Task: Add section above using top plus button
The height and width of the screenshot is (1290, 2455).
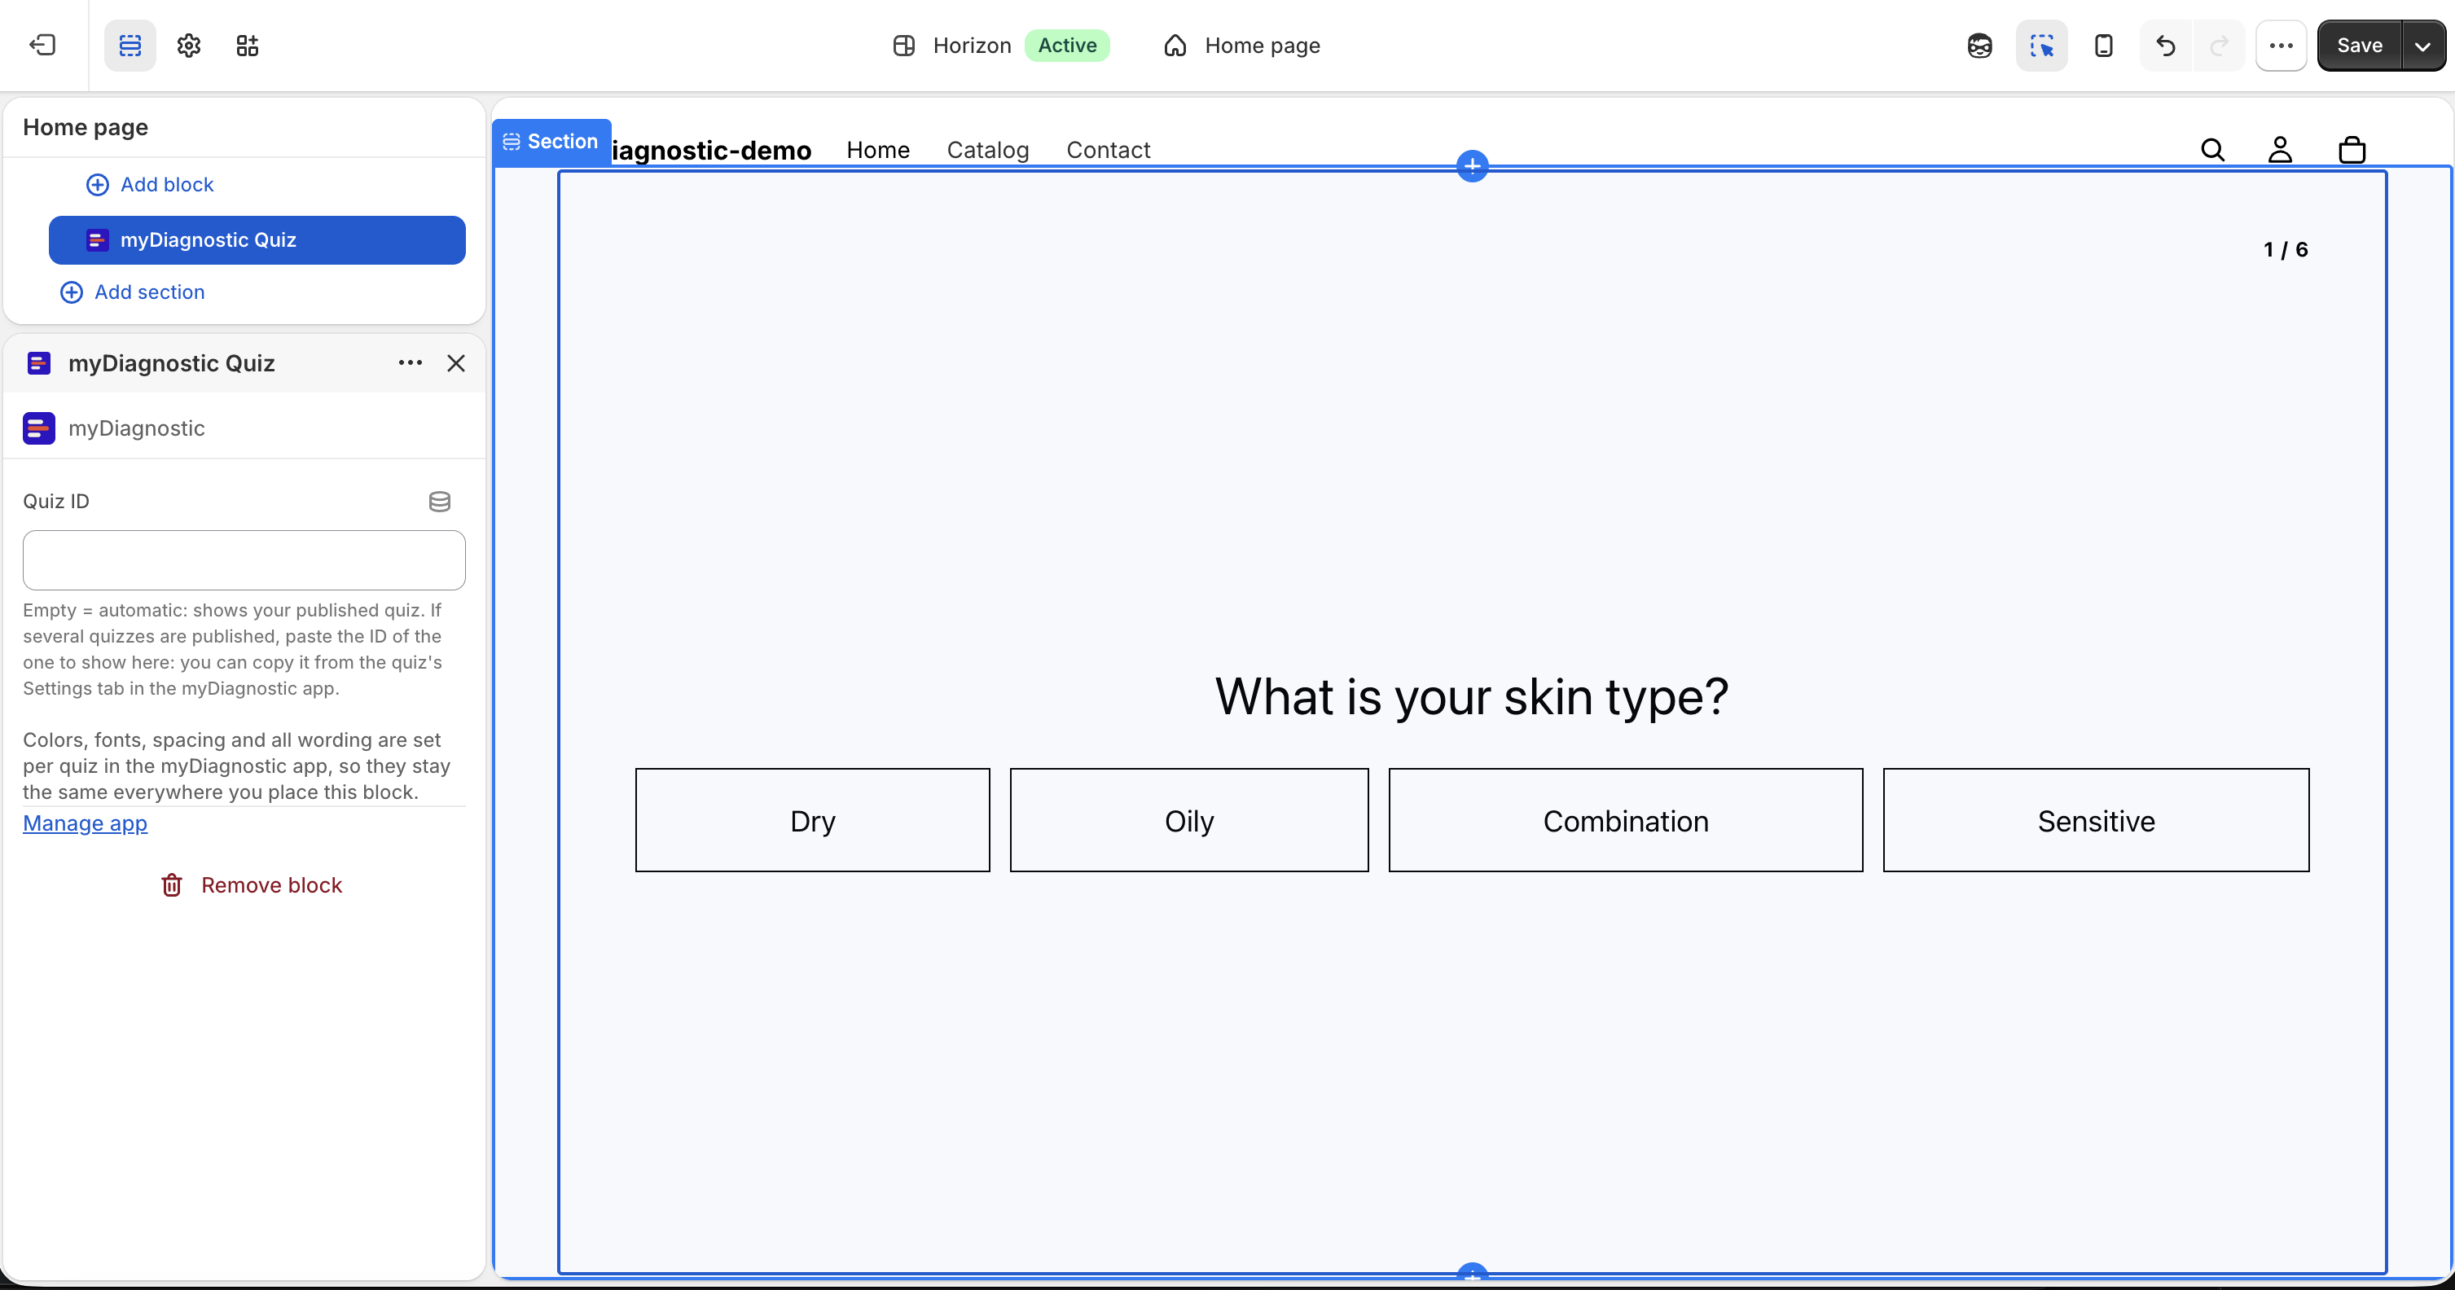Action: [x=1473, y=166]
